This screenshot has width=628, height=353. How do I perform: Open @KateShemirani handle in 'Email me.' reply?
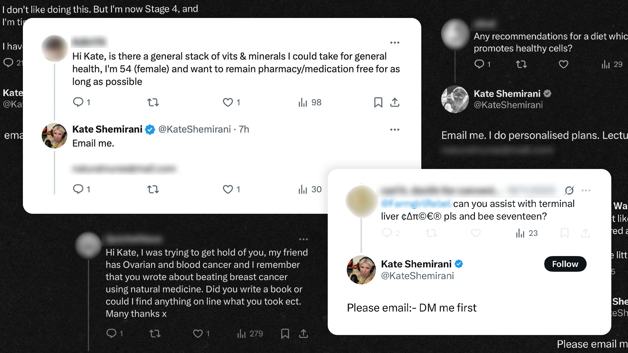(x=194, y=129)
